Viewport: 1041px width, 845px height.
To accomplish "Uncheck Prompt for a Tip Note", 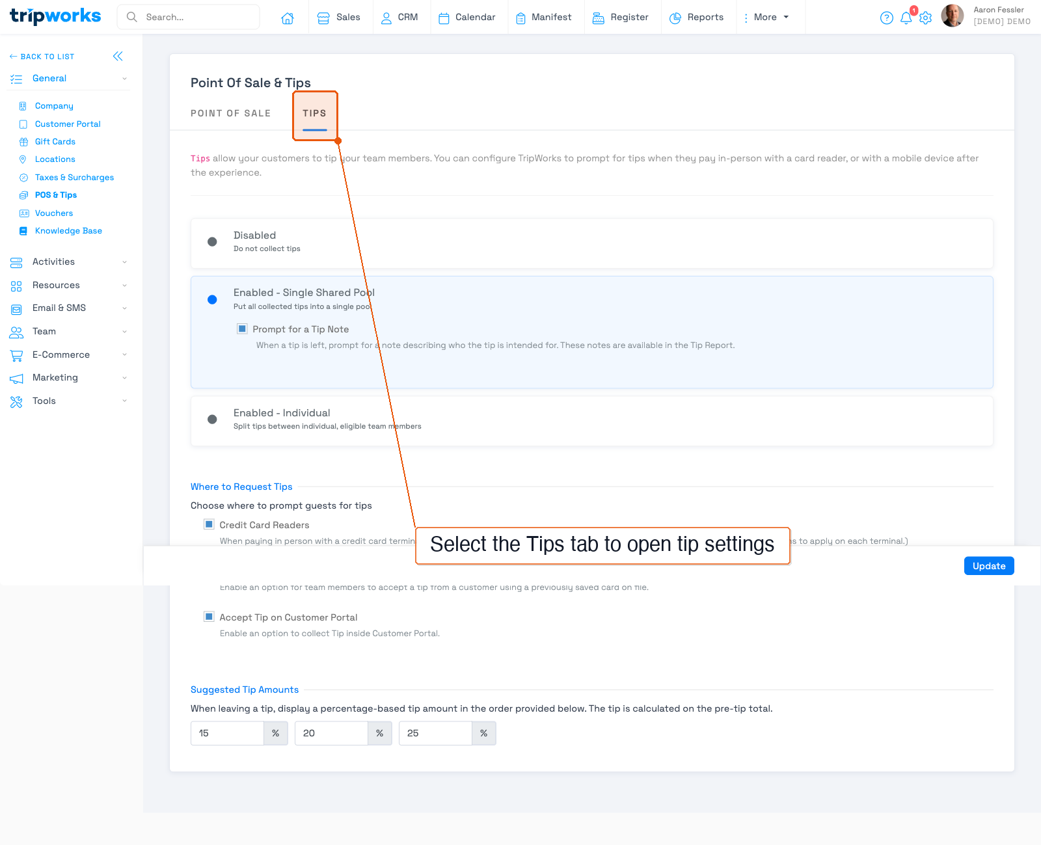I will tap(242, 329).
